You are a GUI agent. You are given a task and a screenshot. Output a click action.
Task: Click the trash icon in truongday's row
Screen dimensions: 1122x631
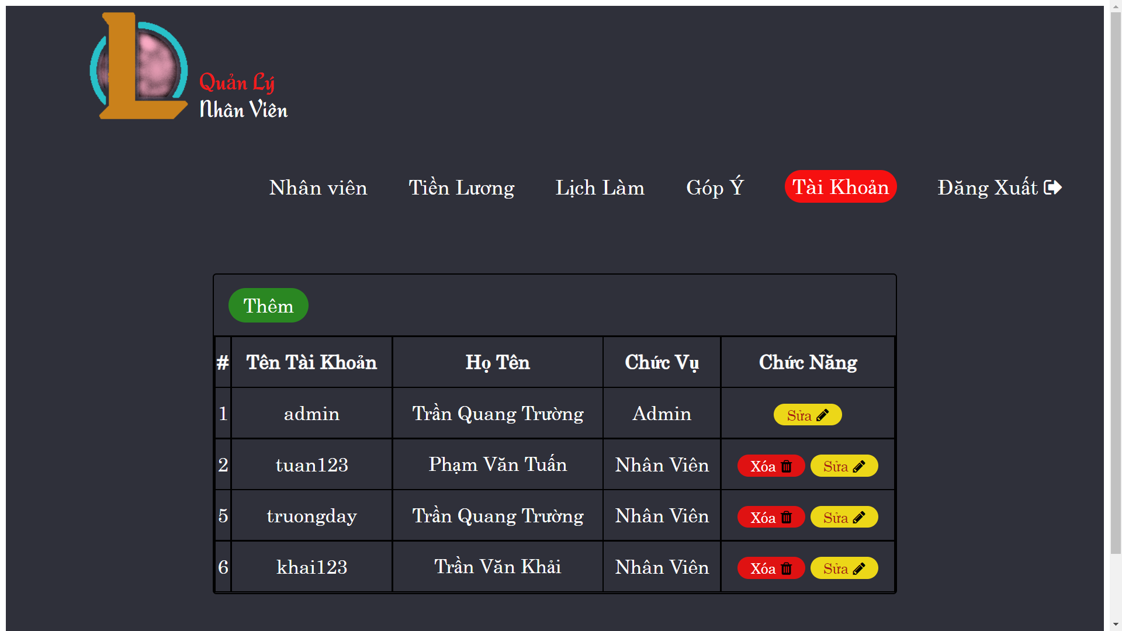pos(786,516)
